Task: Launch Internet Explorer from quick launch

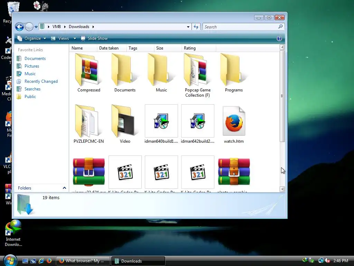Action: [41, 261]
